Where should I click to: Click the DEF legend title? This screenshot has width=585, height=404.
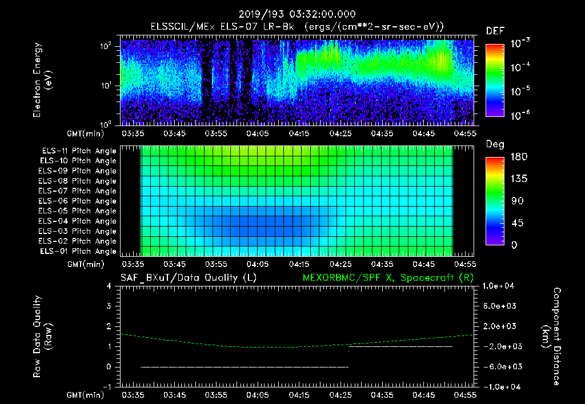[x=495, y=31]
